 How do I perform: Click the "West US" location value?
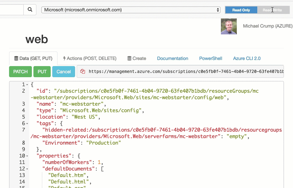(x=85, y=117)
